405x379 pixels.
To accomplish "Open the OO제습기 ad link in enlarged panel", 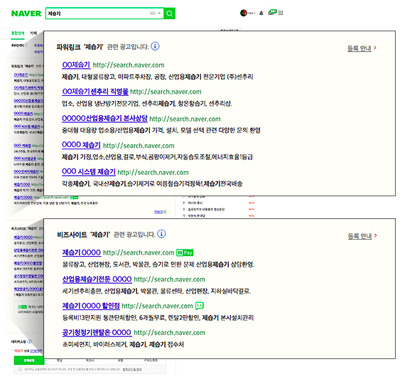I will click(x=76, y=65).
